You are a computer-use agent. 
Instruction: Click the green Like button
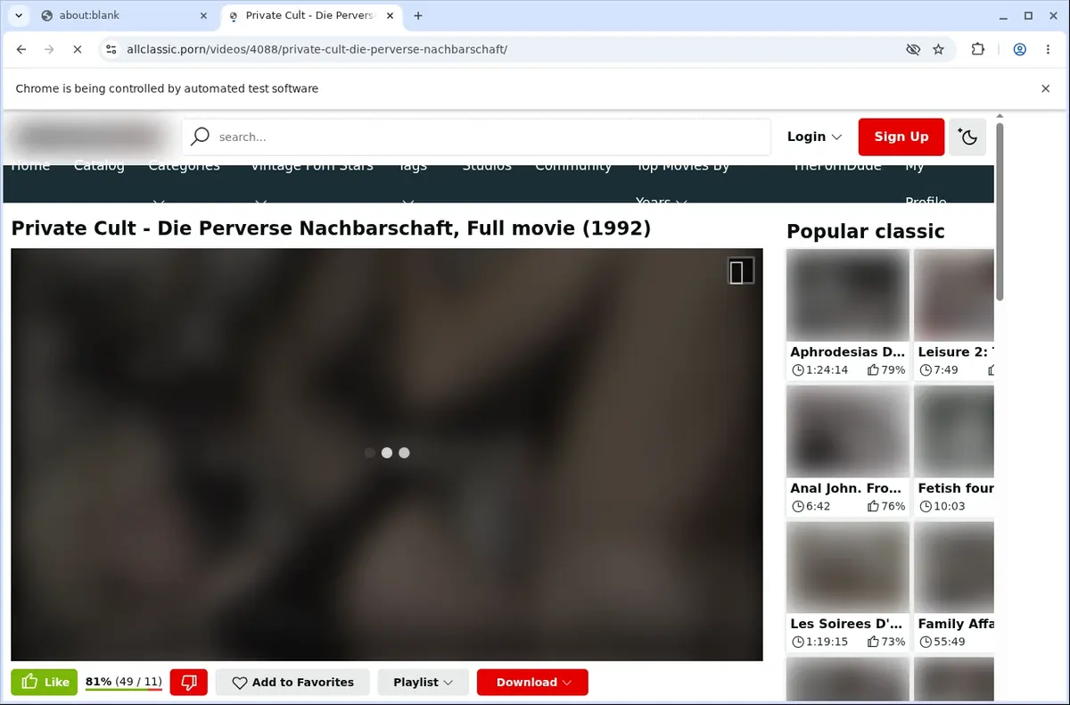pos(45,682)
